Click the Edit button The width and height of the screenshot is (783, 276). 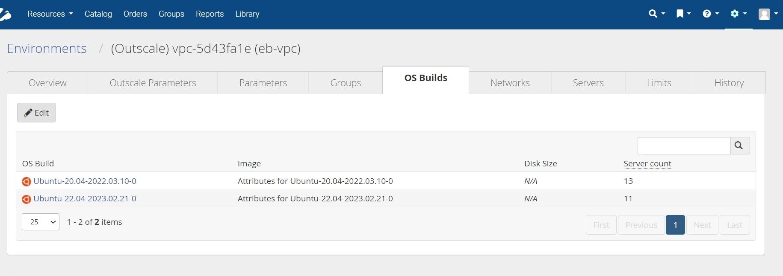coord(36,113)
